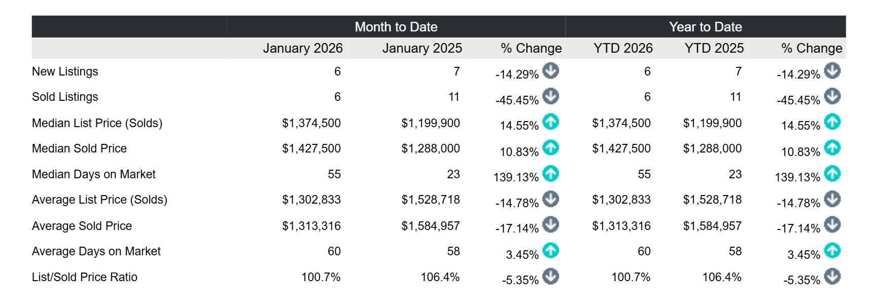Click the up arrow for Median List Price monthly change
The image size is (871, 308).
pyautogui.click(x=550, y=122)
